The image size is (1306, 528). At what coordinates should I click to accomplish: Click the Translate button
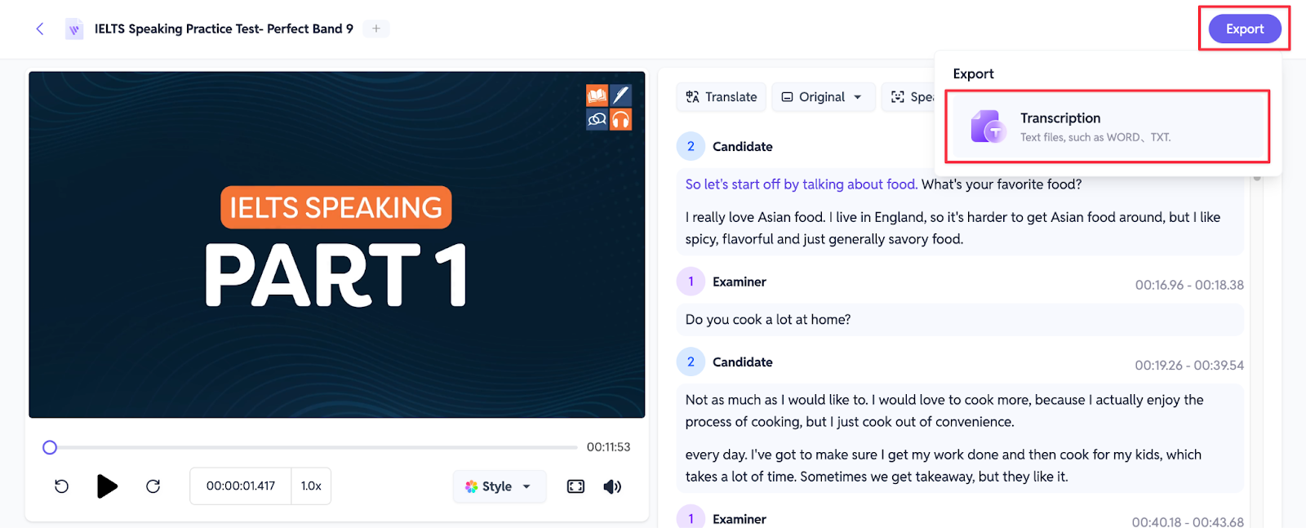pyautogui.click(x=721, y=97)
